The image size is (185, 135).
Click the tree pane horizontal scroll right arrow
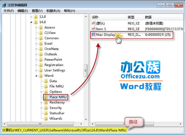coord(81,124)
